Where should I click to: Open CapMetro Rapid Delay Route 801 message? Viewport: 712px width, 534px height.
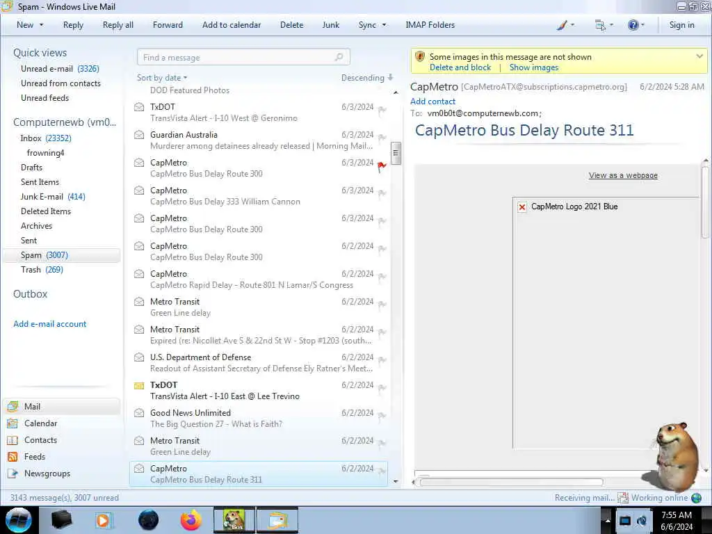(x=259, y=280)
